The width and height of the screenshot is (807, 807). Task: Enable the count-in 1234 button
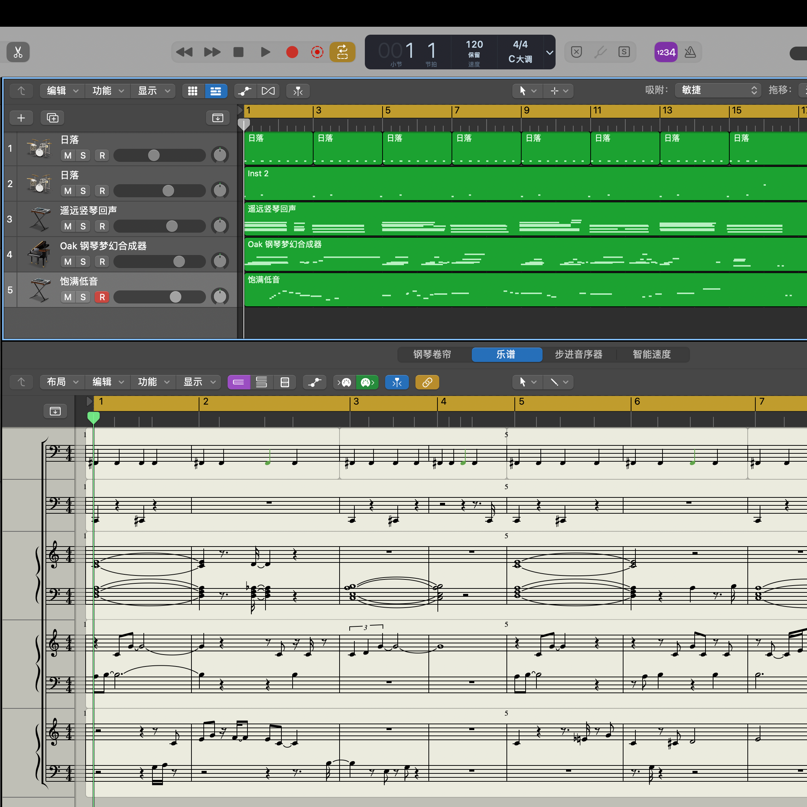click(x=666, y=52)
